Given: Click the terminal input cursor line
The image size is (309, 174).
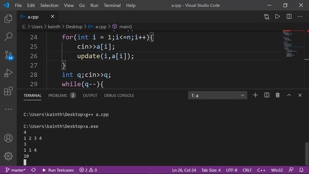Looking at the screenshot, I should tap(25, 162).
